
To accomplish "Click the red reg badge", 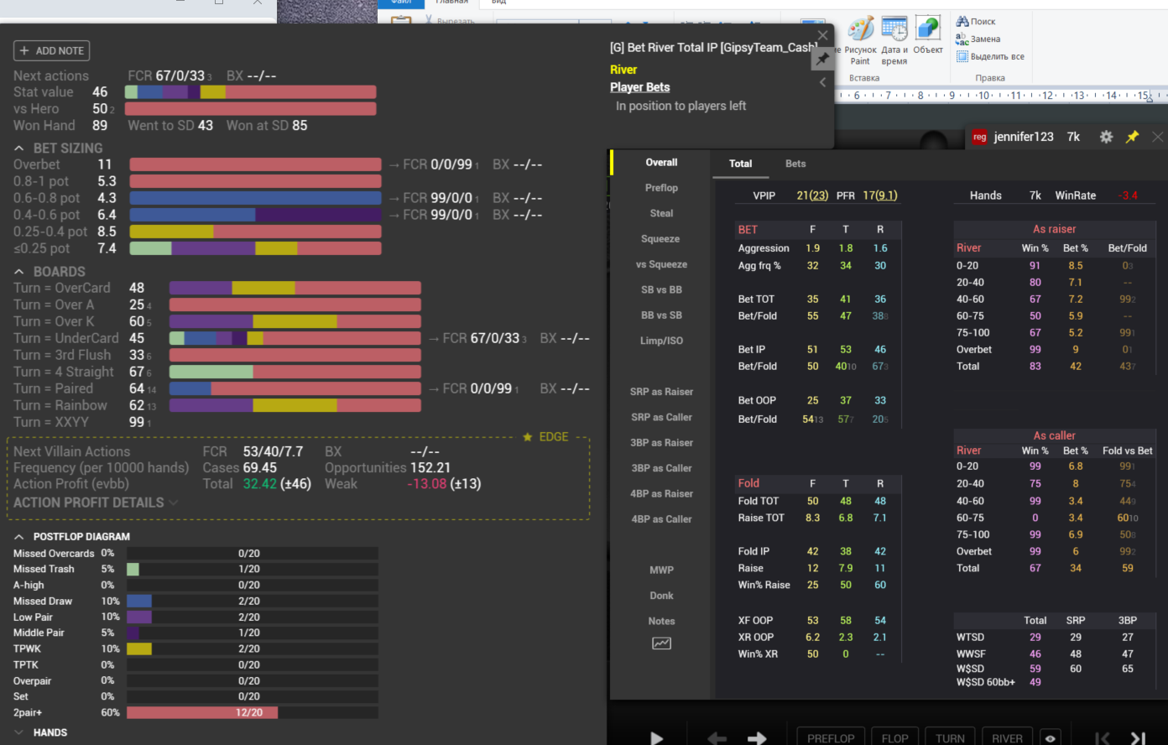I will [x=979, y=137].
